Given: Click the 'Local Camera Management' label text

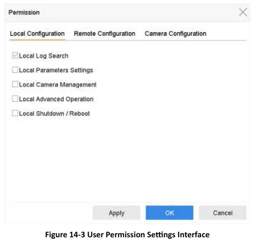Looking at the screenshot, I should tap(58, 85).
